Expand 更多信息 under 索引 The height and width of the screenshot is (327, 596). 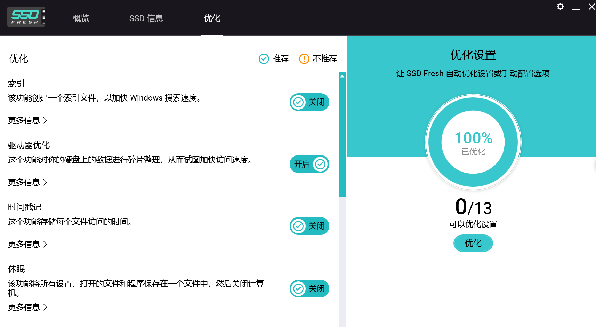pyautogui.click(x=27, y=120)
